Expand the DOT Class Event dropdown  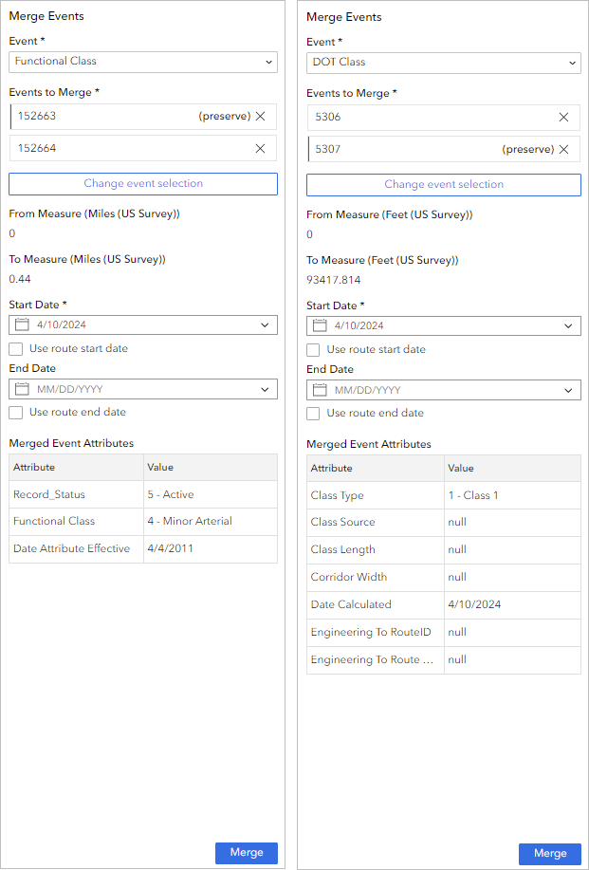pyautogui.click(x=569, y=61)
